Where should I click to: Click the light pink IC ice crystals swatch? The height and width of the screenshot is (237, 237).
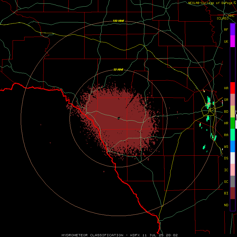click(x=233, y=170)
